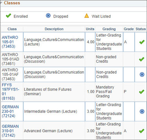Click the Dropped legend label
Viewport: 147px width, 140px height.
tap(61, 16)
